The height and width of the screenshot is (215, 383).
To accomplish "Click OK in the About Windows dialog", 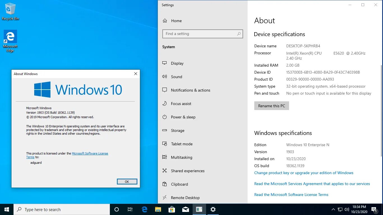I will (127, 182).
